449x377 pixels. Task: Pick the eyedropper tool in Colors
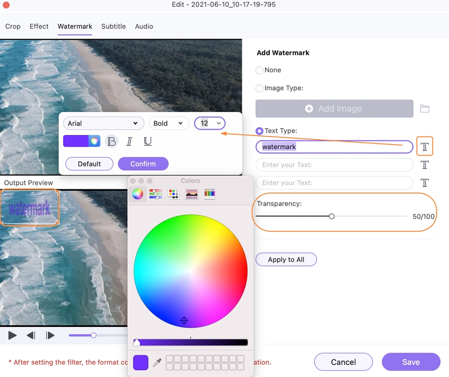coord(157,362)
